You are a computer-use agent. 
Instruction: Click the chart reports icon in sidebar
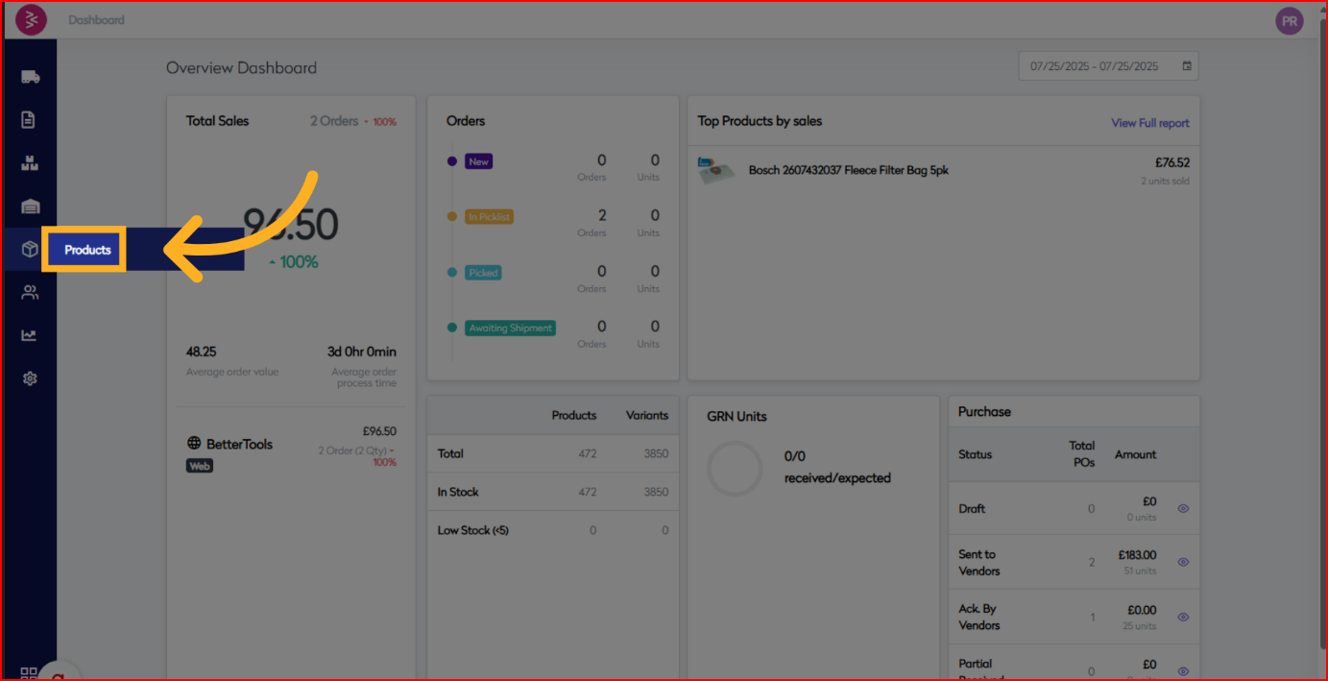(x=30, y=335)
